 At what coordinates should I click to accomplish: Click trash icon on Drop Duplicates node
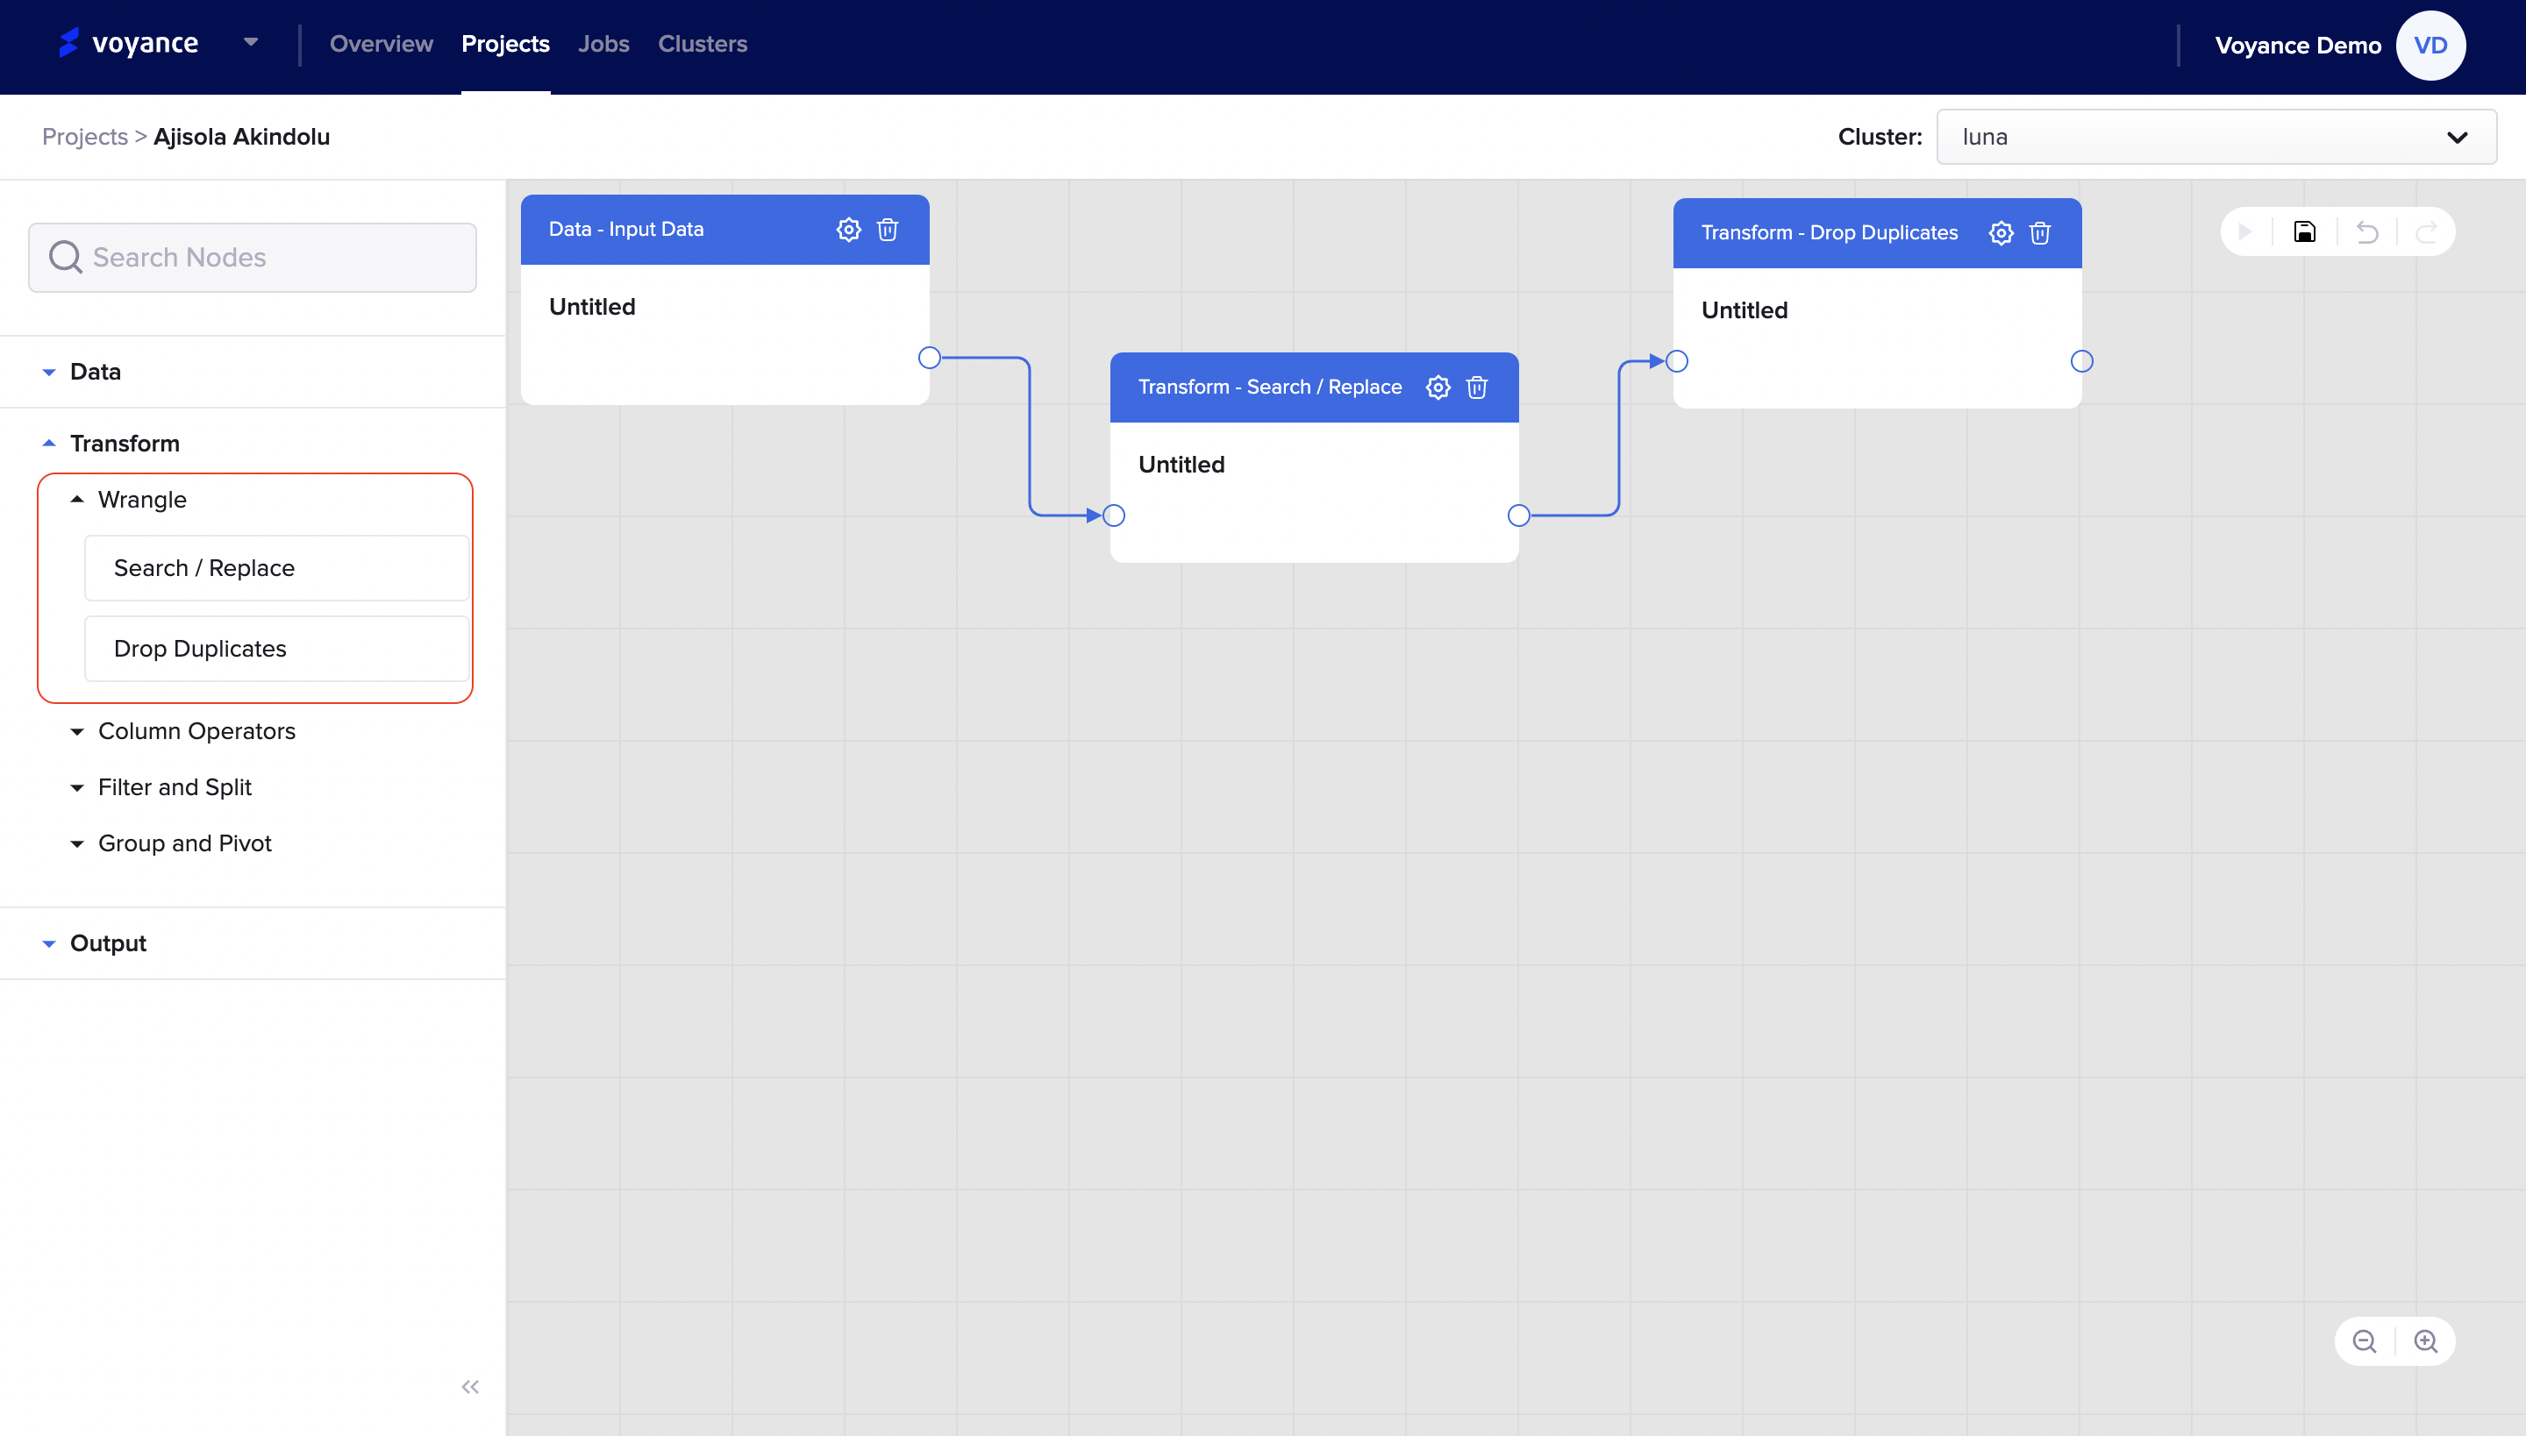(2039, 234)
